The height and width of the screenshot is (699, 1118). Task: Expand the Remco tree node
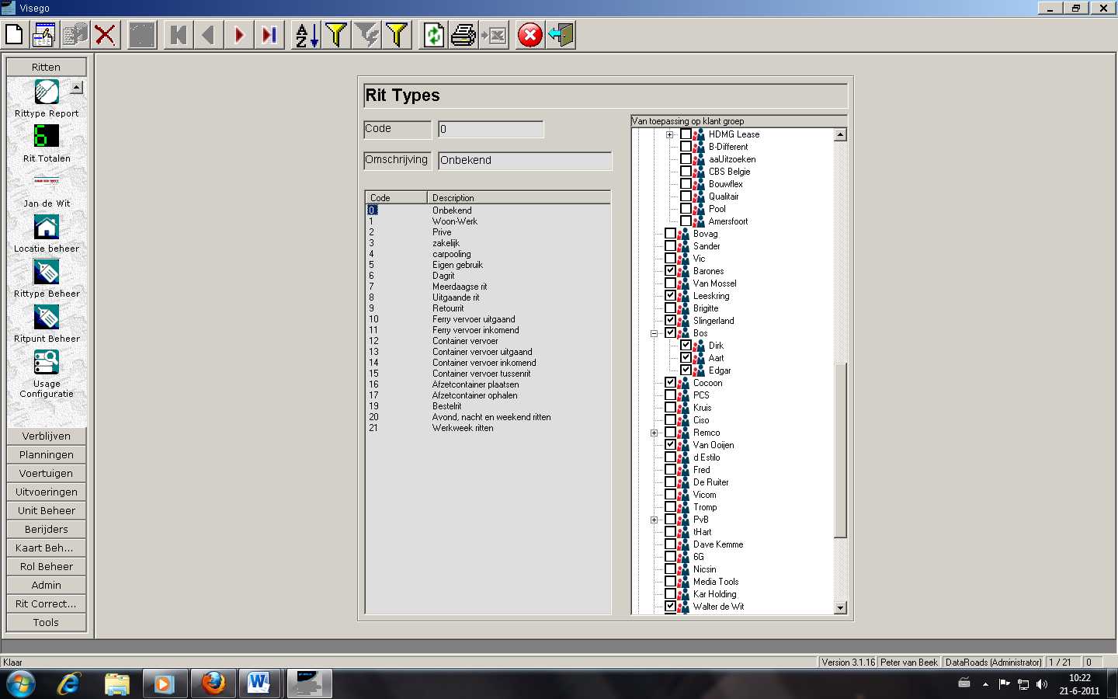click(x=654, y=433)
